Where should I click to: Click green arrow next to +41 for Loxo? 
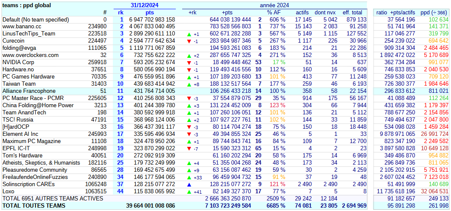coord(189,192)
